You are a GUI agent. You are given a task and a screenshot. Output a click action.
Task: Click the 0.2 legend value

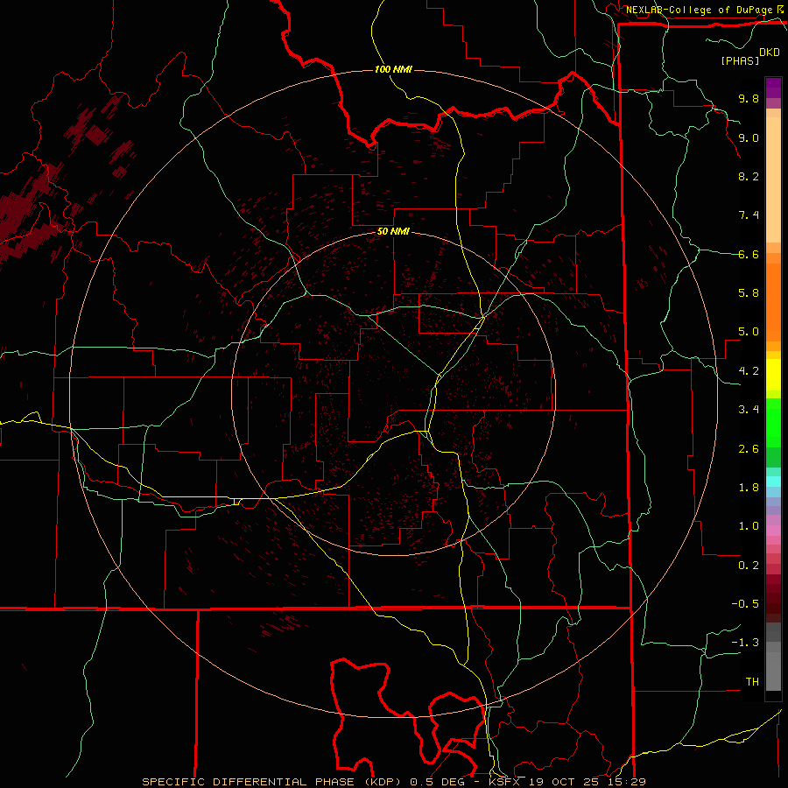pos(749,566)
